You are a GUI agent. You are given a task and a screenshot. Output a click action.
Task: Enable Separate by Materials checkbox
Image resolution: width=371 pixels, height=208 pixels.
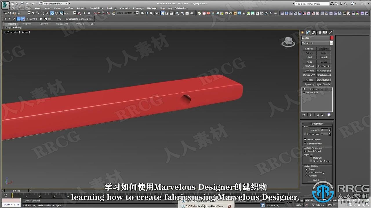pos(311,158)
